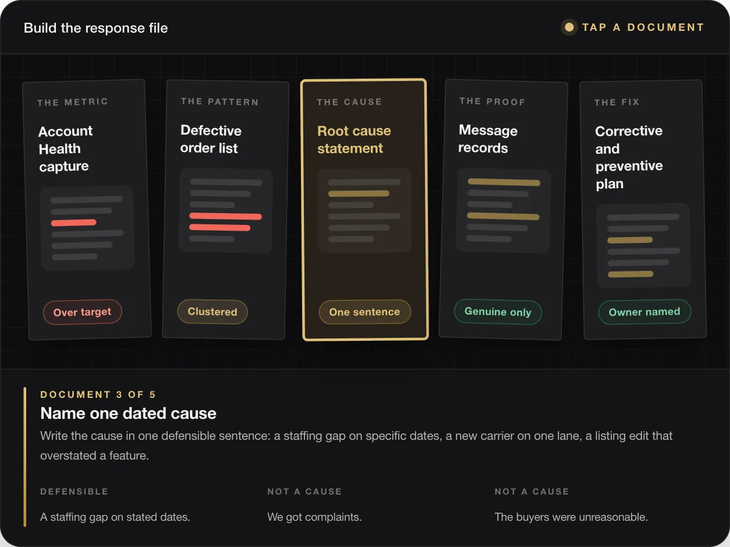
Task: Click the Corrective and preventive plan preview
Action: [x=643, y=245]
